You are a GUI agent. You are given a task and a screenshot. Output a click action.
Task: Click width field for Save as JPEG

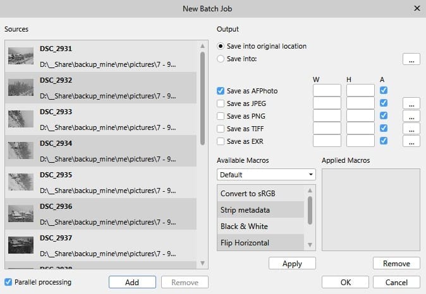click(327, 103)
